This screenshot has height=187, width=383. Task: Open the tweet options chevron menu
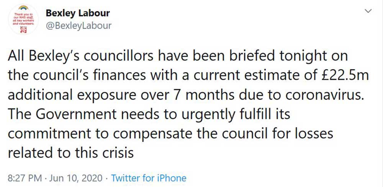tap(369, 12)
